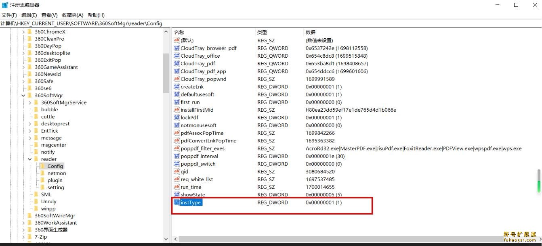
Task: Select the poppdf_switch value name
Action: click(198, 164)
